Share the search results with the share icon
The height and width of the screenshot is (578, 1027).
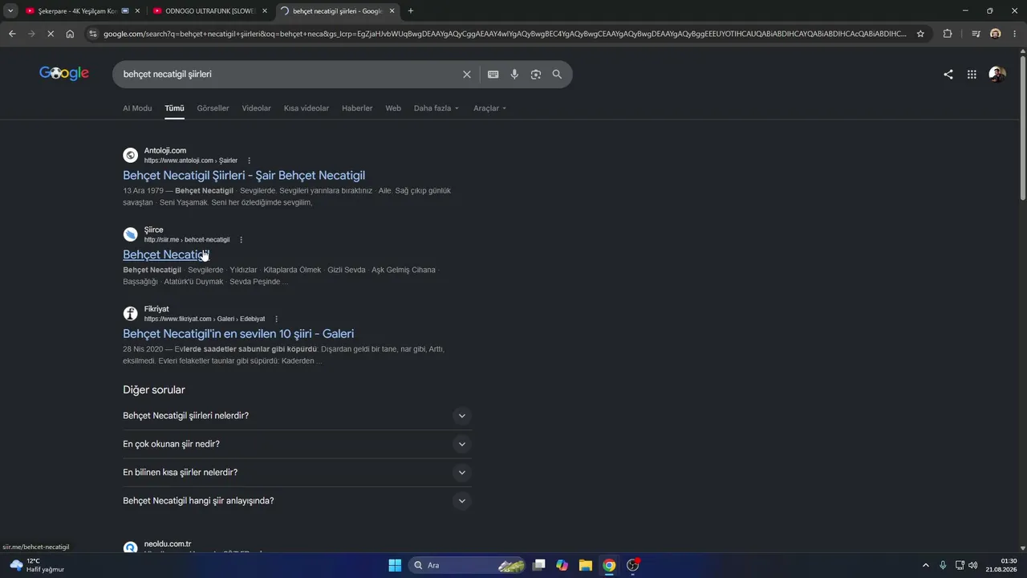[948, 74]
